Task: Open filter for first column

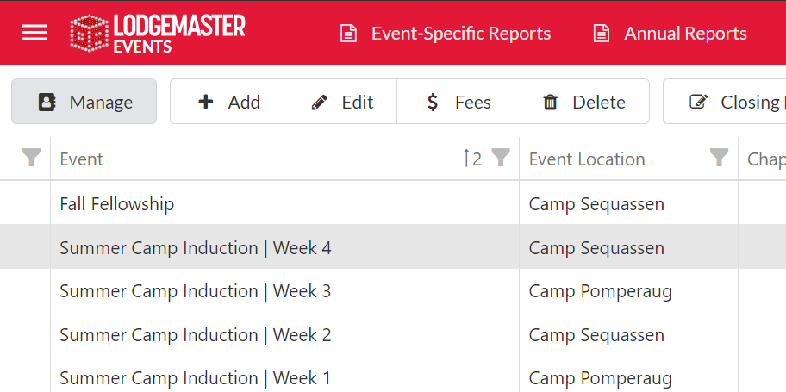Action: click(32, 158)
